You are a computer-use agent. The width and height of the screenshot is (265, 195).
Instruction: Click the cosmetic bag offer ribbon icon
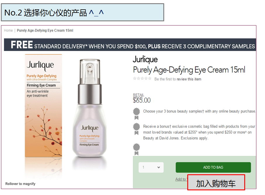tap(136, 129)
